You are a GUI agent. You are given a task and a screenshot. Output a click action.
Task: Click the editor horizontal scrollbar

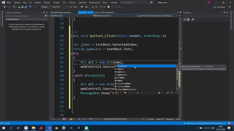pos(115,119)
